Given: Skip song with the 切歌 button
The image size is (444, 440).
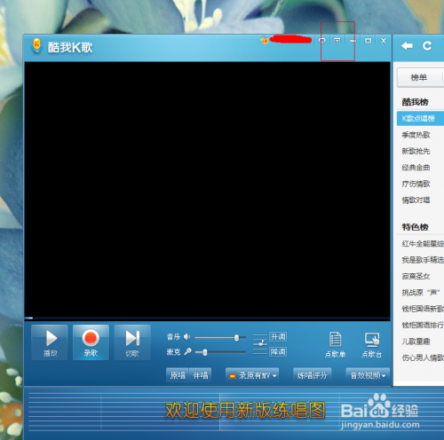Looking at the screenshot, I should 132,342.
